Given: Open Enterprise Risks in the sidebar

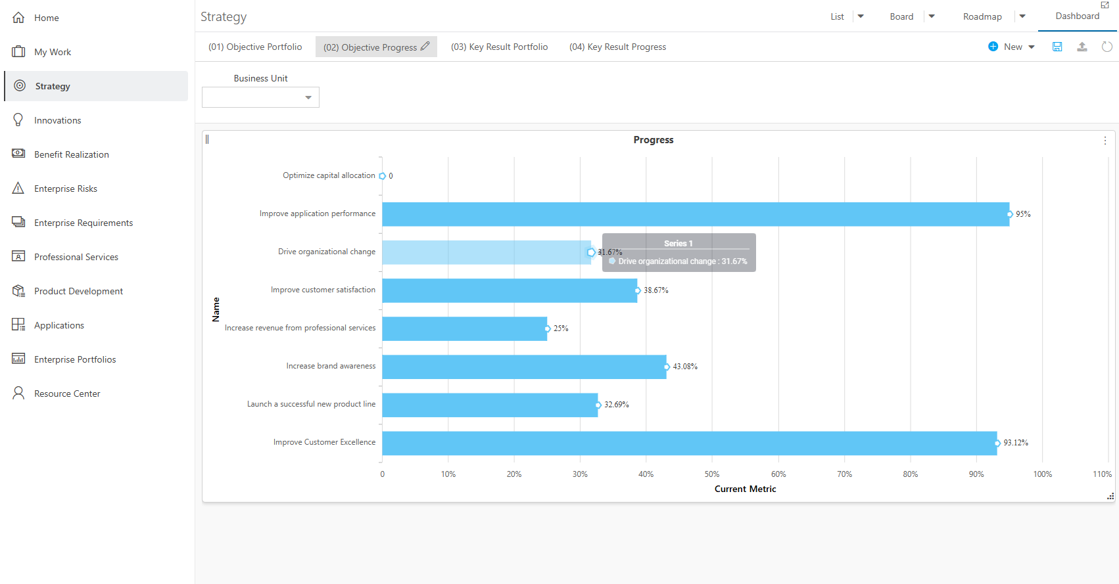Looking at the screenshot, I should (x=96, y=189).
